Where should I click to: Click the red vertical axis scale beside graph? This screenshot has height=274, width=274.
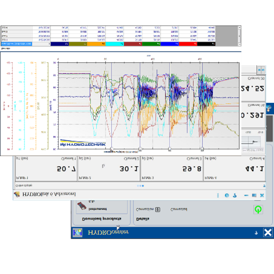point(9,106)
